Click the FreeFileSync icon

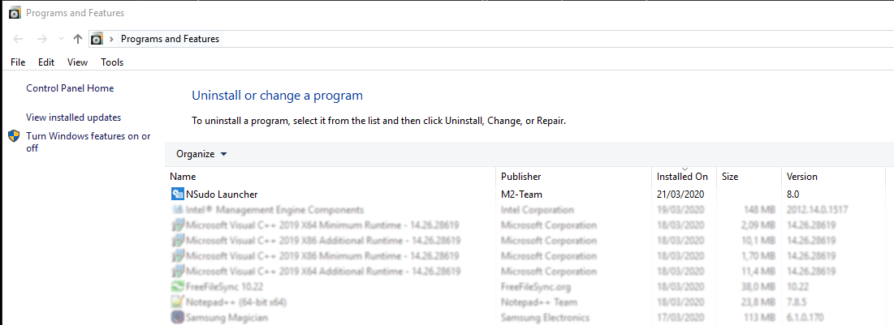click(177, 286)
